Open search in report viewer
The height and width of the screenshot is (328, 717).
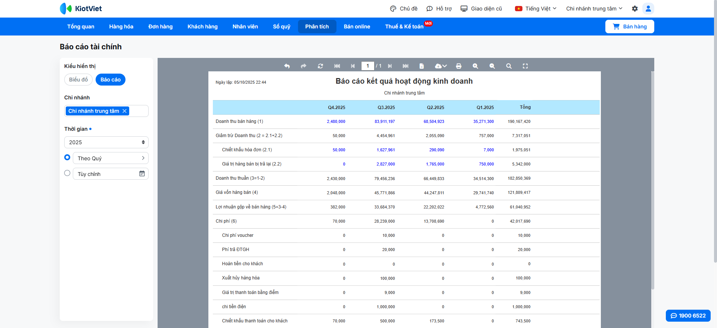pos(509,66)
